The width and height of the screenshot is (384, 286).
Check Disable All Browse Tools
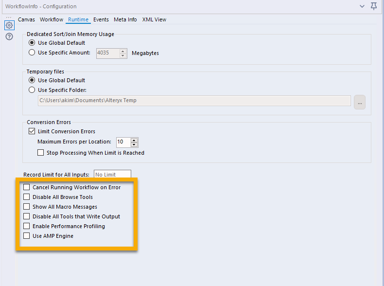(x=26, y=197)
